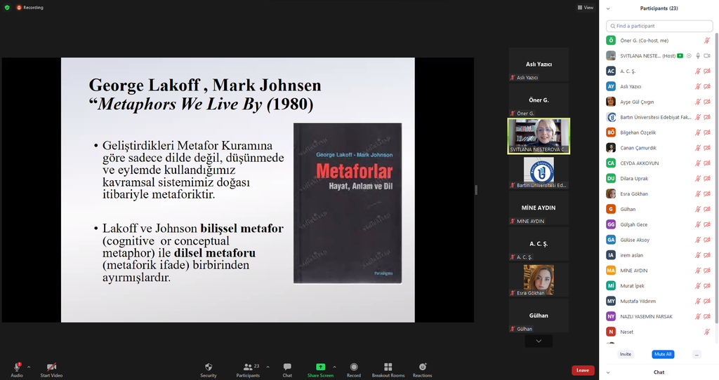Select SVITLANA NESTEROVA video thumbnail
The image size is (719, 380).
tap(539, 136)
